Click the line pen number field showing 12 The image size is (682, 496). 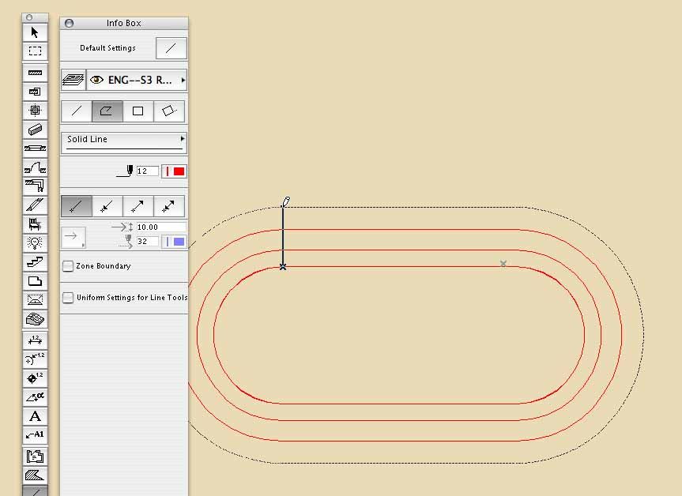pos(147,171)
